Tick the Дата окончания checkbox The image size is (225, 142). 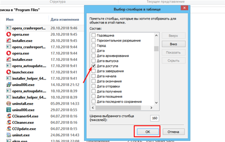[x=93, y=81]
